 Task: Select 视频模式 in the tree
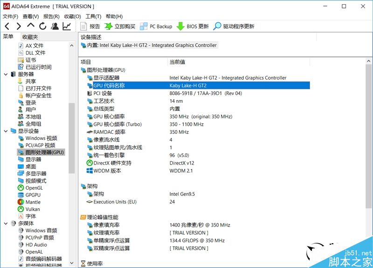(x=32, y=181)
